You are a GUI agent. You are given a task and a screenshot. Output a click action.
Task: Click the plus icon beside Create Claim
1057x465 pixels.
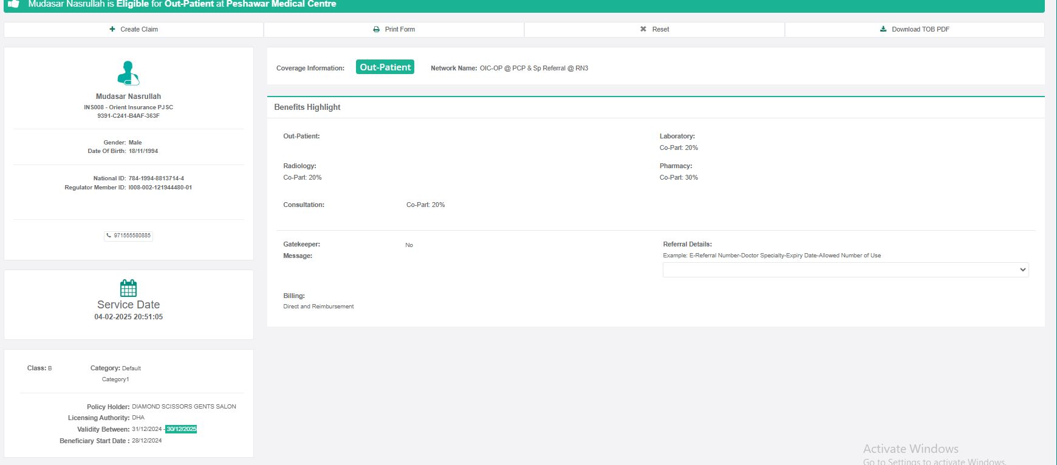point(112,29)
